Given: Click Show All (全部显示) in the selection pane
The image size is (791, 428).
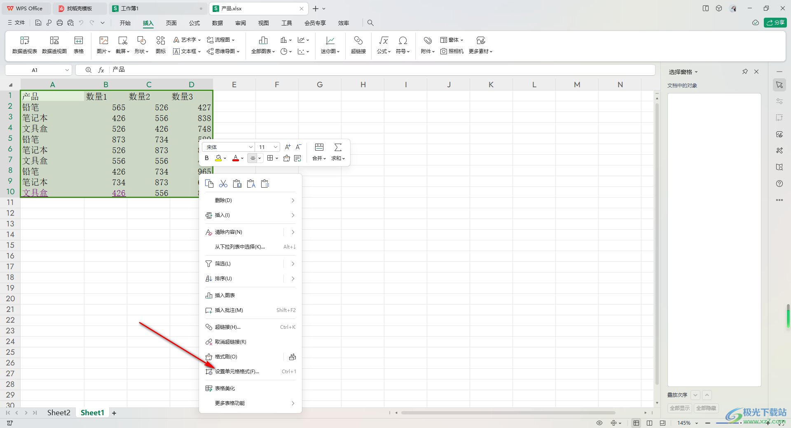Looking at the screenshot, I should pyautogui.click(x=680, y=408).
